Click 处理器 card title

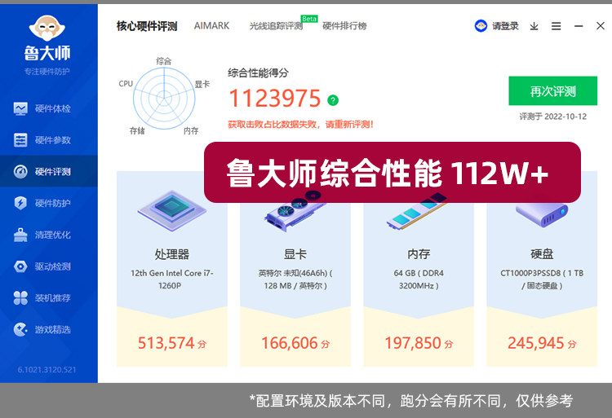click(x=171, y=254)
